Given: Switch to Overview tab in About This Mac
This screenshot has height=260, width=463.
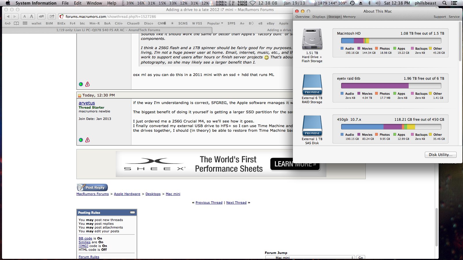Looking at the screenshot, I should pyautogui.click(x=302, y=17).
